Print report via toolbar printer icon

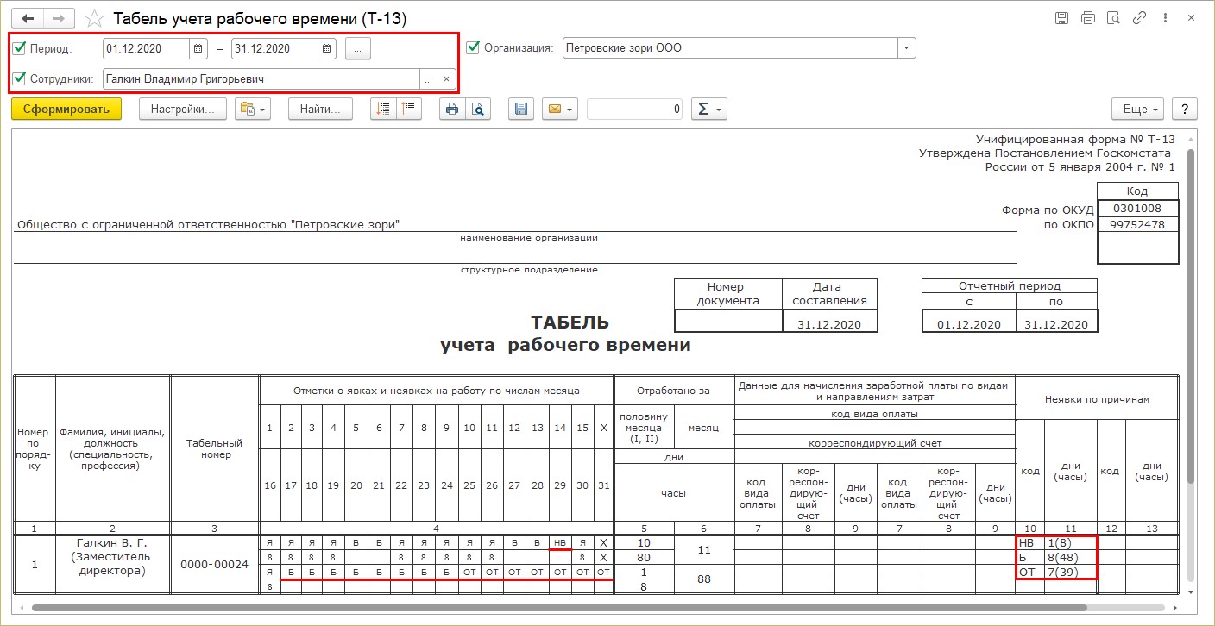(452, 109)
